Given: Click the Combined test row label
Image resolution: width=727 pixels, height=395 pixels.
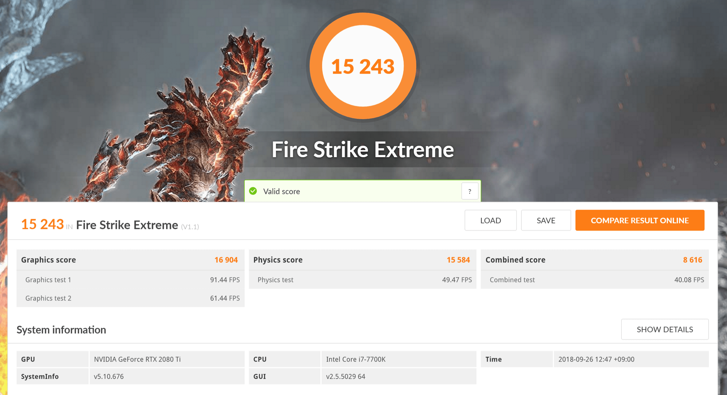Looking at the screenshot, I should [512, 280].
